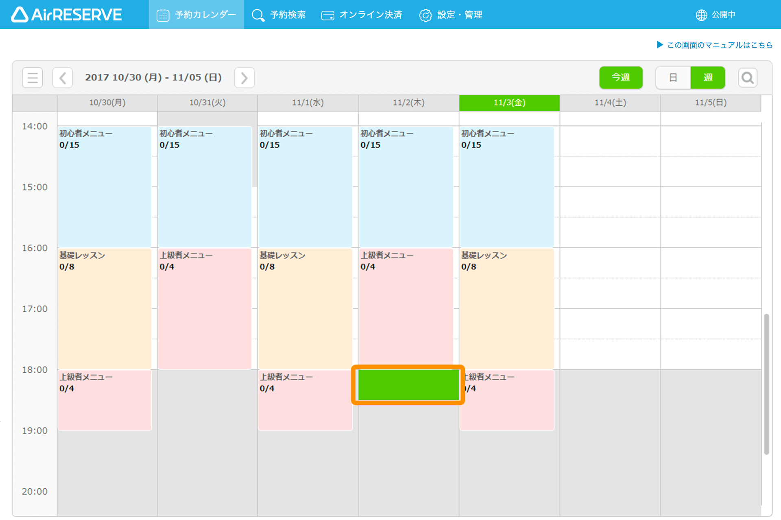Select the green highlighted slot on 11/2
This screenshot has height=520, width=781.
[x=408, y=385]
